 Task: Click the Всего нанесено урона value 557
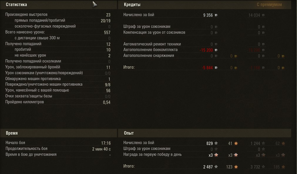107,33
